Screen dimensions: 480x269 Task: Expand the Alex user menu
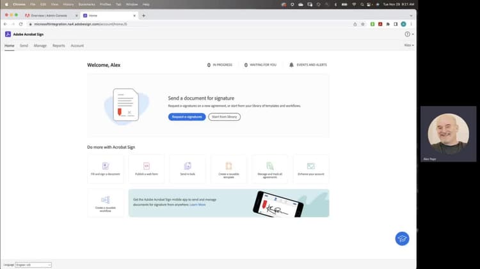tap(409, 45)
